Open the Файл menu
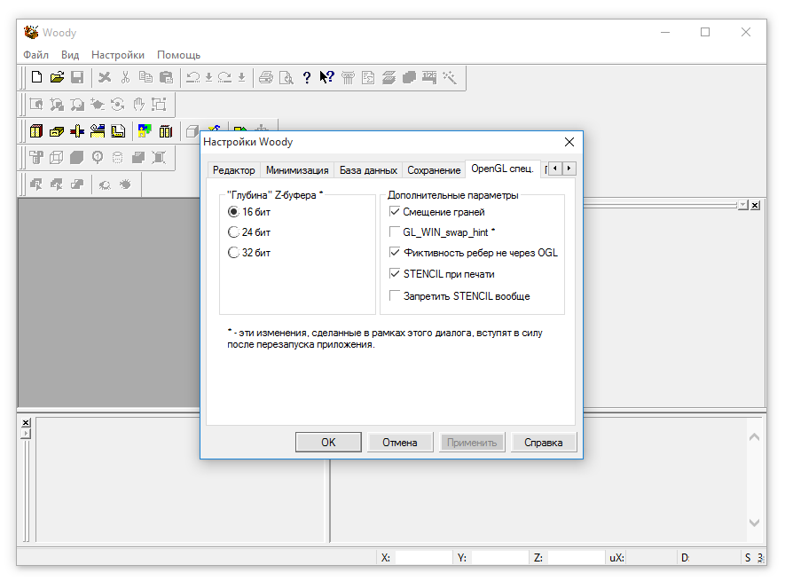The image size is (785, 581). (x=36, y=55)
